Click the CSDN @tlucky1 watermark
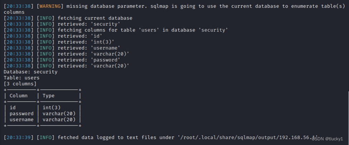Screen dimensions: 349x145 coord(328,139)
